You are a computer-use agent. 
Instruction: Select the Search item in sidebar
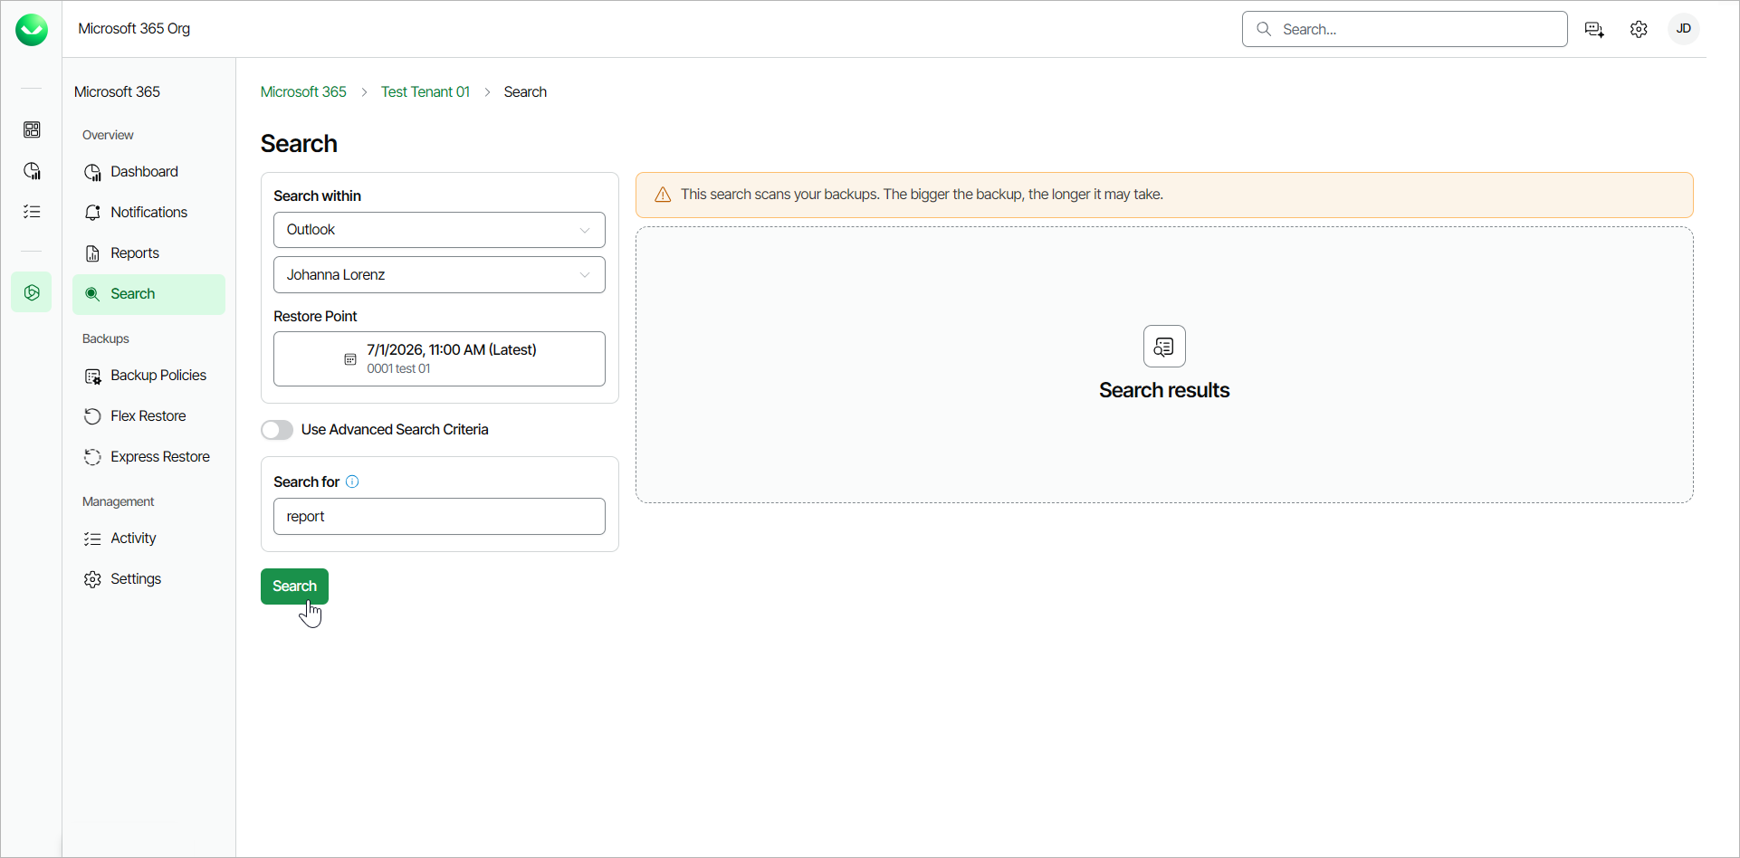pyautogui.click(x=148, y=294)
